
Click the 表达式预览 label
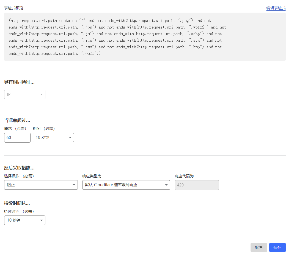tap(13, 8)
